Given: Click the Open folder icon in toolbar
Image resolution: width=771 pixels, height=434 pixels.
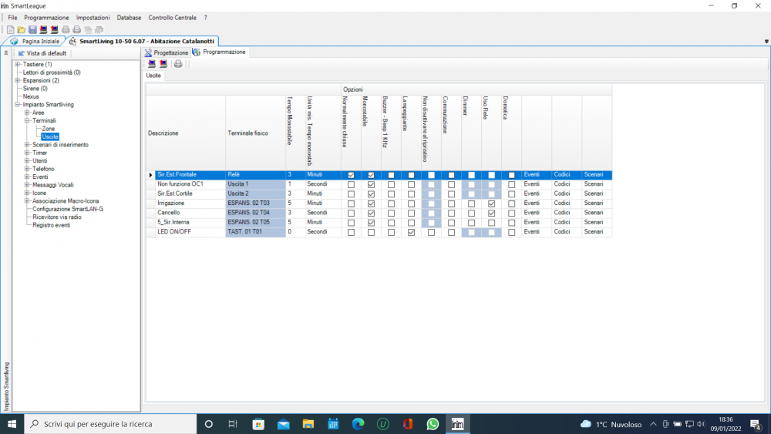Looking at the screenshot, I should (22, 29).
